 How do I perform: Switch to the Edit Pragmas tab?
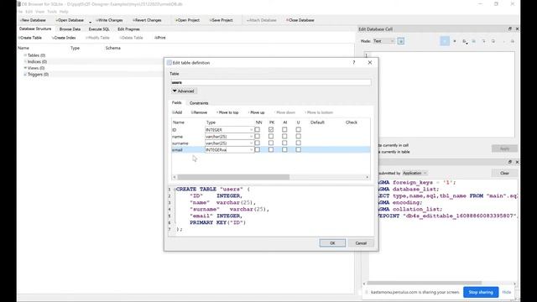click(x=128, y=29)
